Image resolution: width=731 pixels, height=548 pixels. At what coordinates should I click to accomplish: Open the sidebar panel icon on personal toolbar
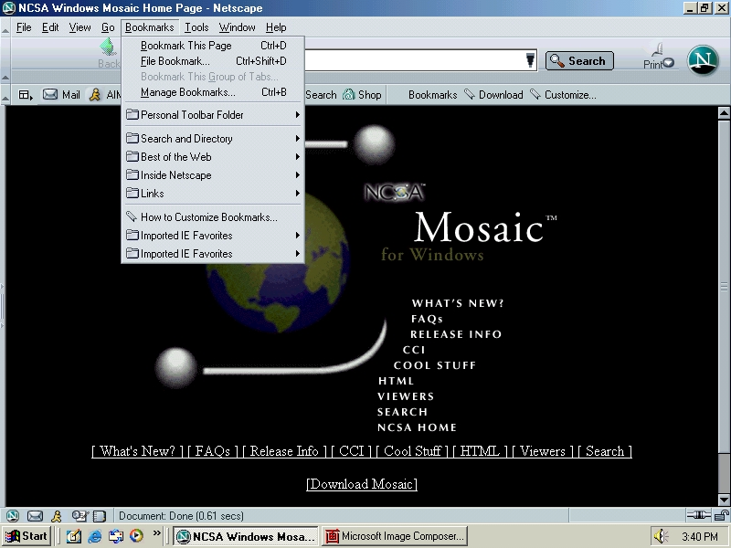[26, 95]
